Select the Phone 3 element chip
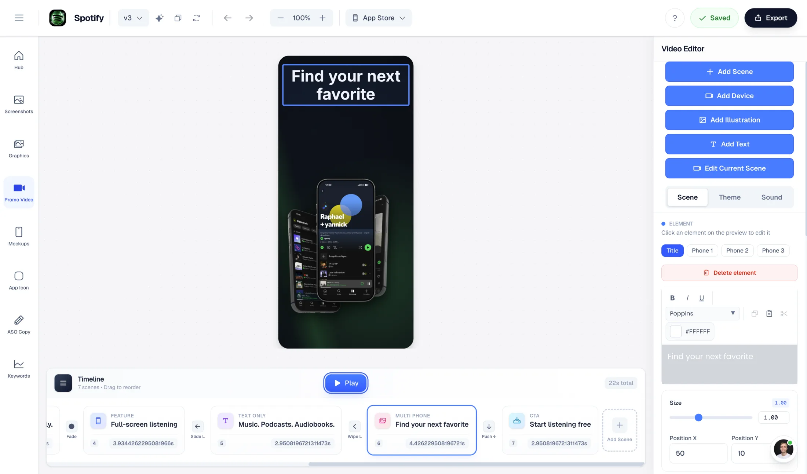The image size is (807, 474). tap(773, 251)
